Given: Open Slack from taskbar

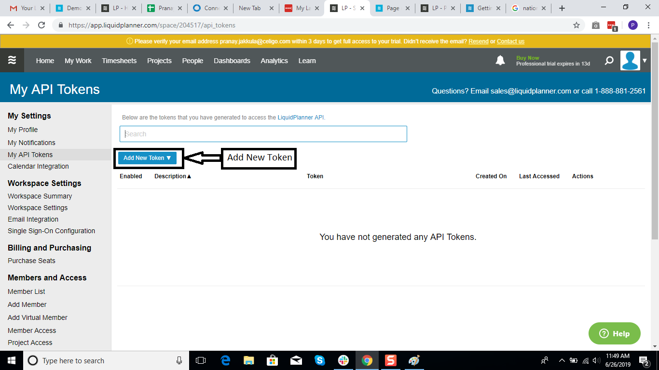Looking at the screenshot, I should tap(343, 360).
